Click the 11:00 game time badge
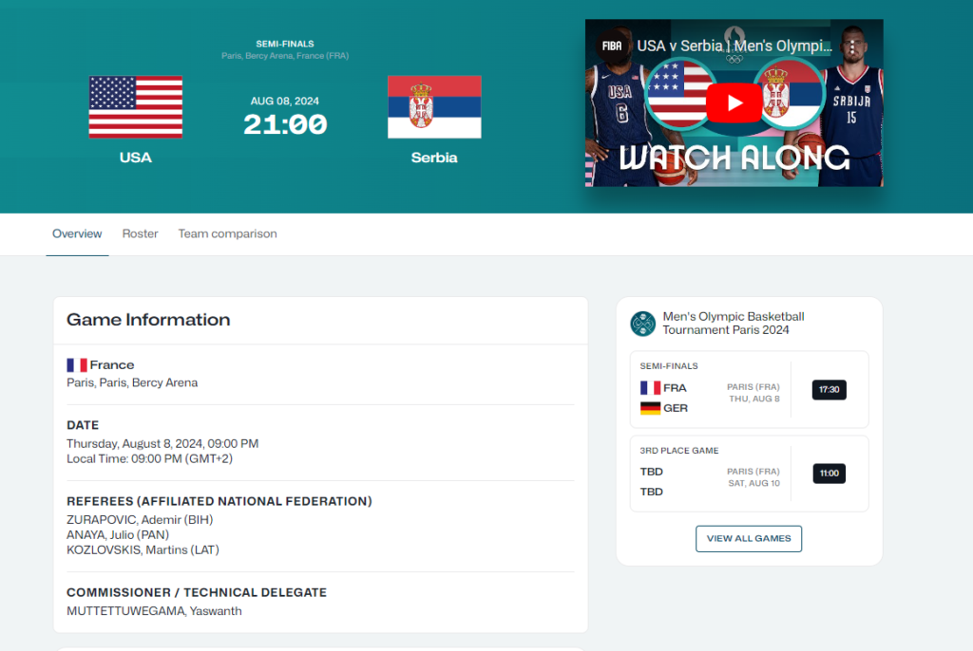This screenshot has width=973, height=651. [829, 474]
